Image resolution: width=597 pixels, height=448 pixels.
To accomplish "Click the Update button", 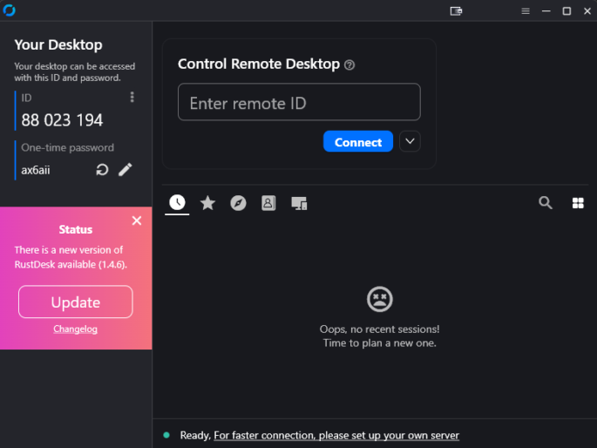I will coord(76,302).
